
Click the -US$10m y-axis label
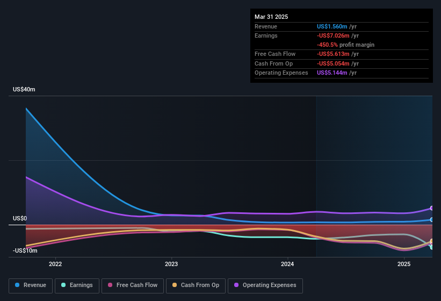(25, 250)
